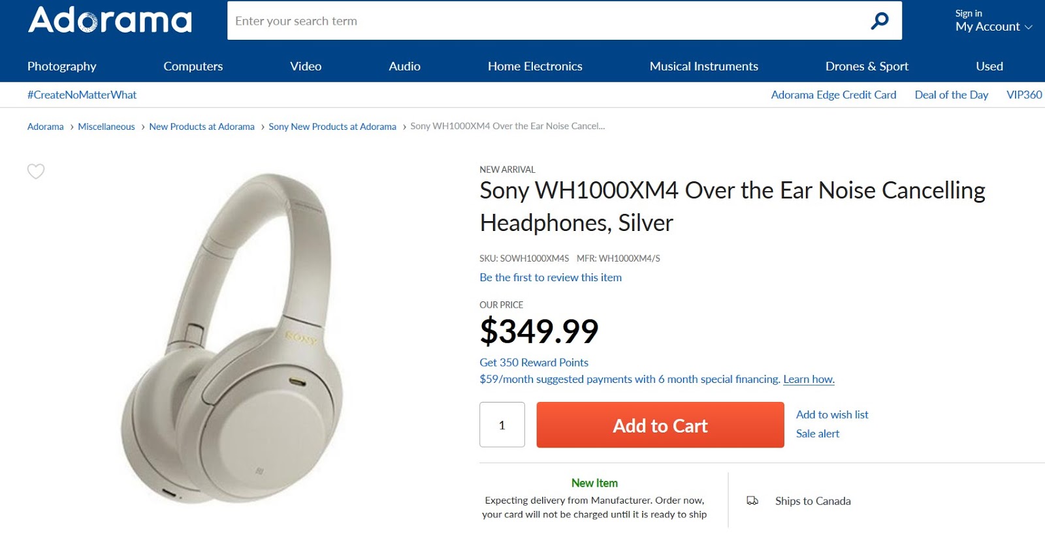Click Be the first to review link
The width and height of the screenshot is (1045, 533).
(551, 277)
